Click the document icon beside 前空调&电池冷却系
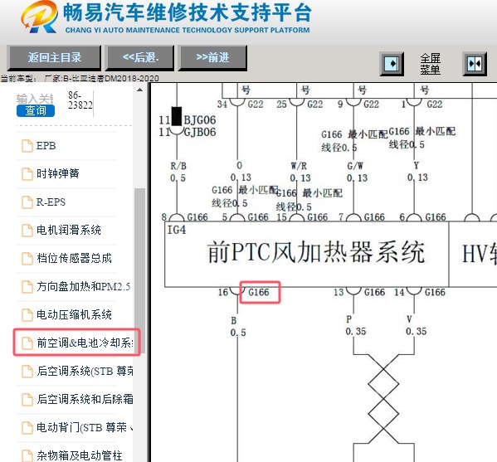497x462 pixels. tap(27, 343)
